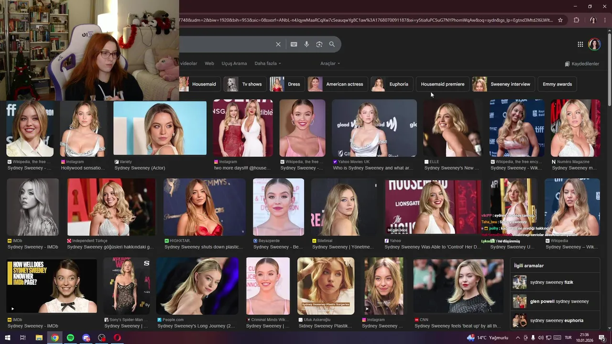The width and height of the screenshot is (612, 344).
Task: Select the Sweeney interview chip
Action: click(x=503, y=84)
